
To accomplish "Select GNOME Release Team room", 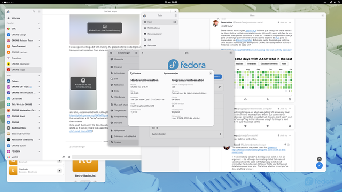I will point(24,41).
